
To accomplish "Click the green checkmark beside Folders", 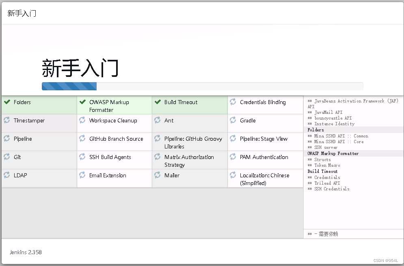I will 7,102.
